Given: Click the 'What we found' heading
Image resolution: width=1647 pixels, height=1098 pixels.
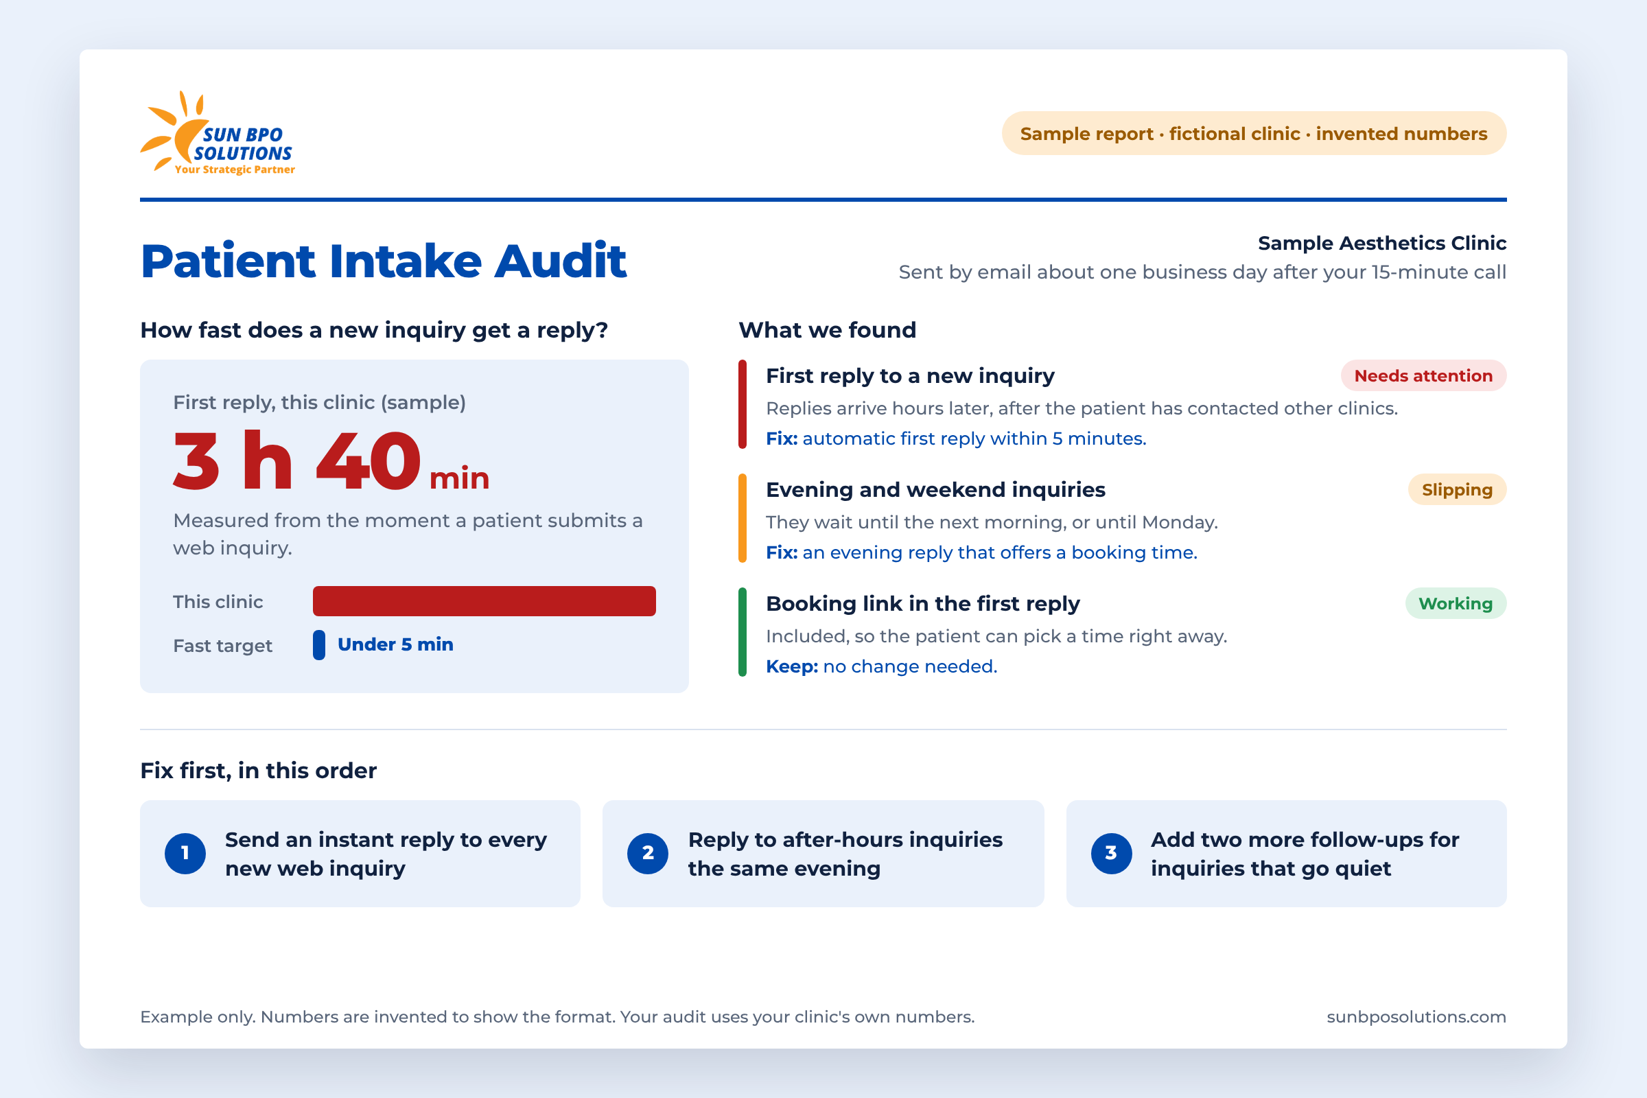Looking at the screenshot, I should (x=827, y=330).
